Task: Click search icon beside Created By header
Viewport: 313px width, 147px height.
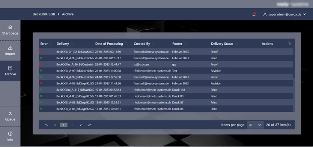Action: pos(153,44)
